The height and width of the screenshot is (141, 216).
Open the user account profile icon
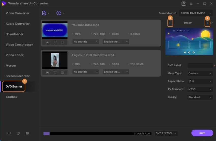[x=183, y=4]
